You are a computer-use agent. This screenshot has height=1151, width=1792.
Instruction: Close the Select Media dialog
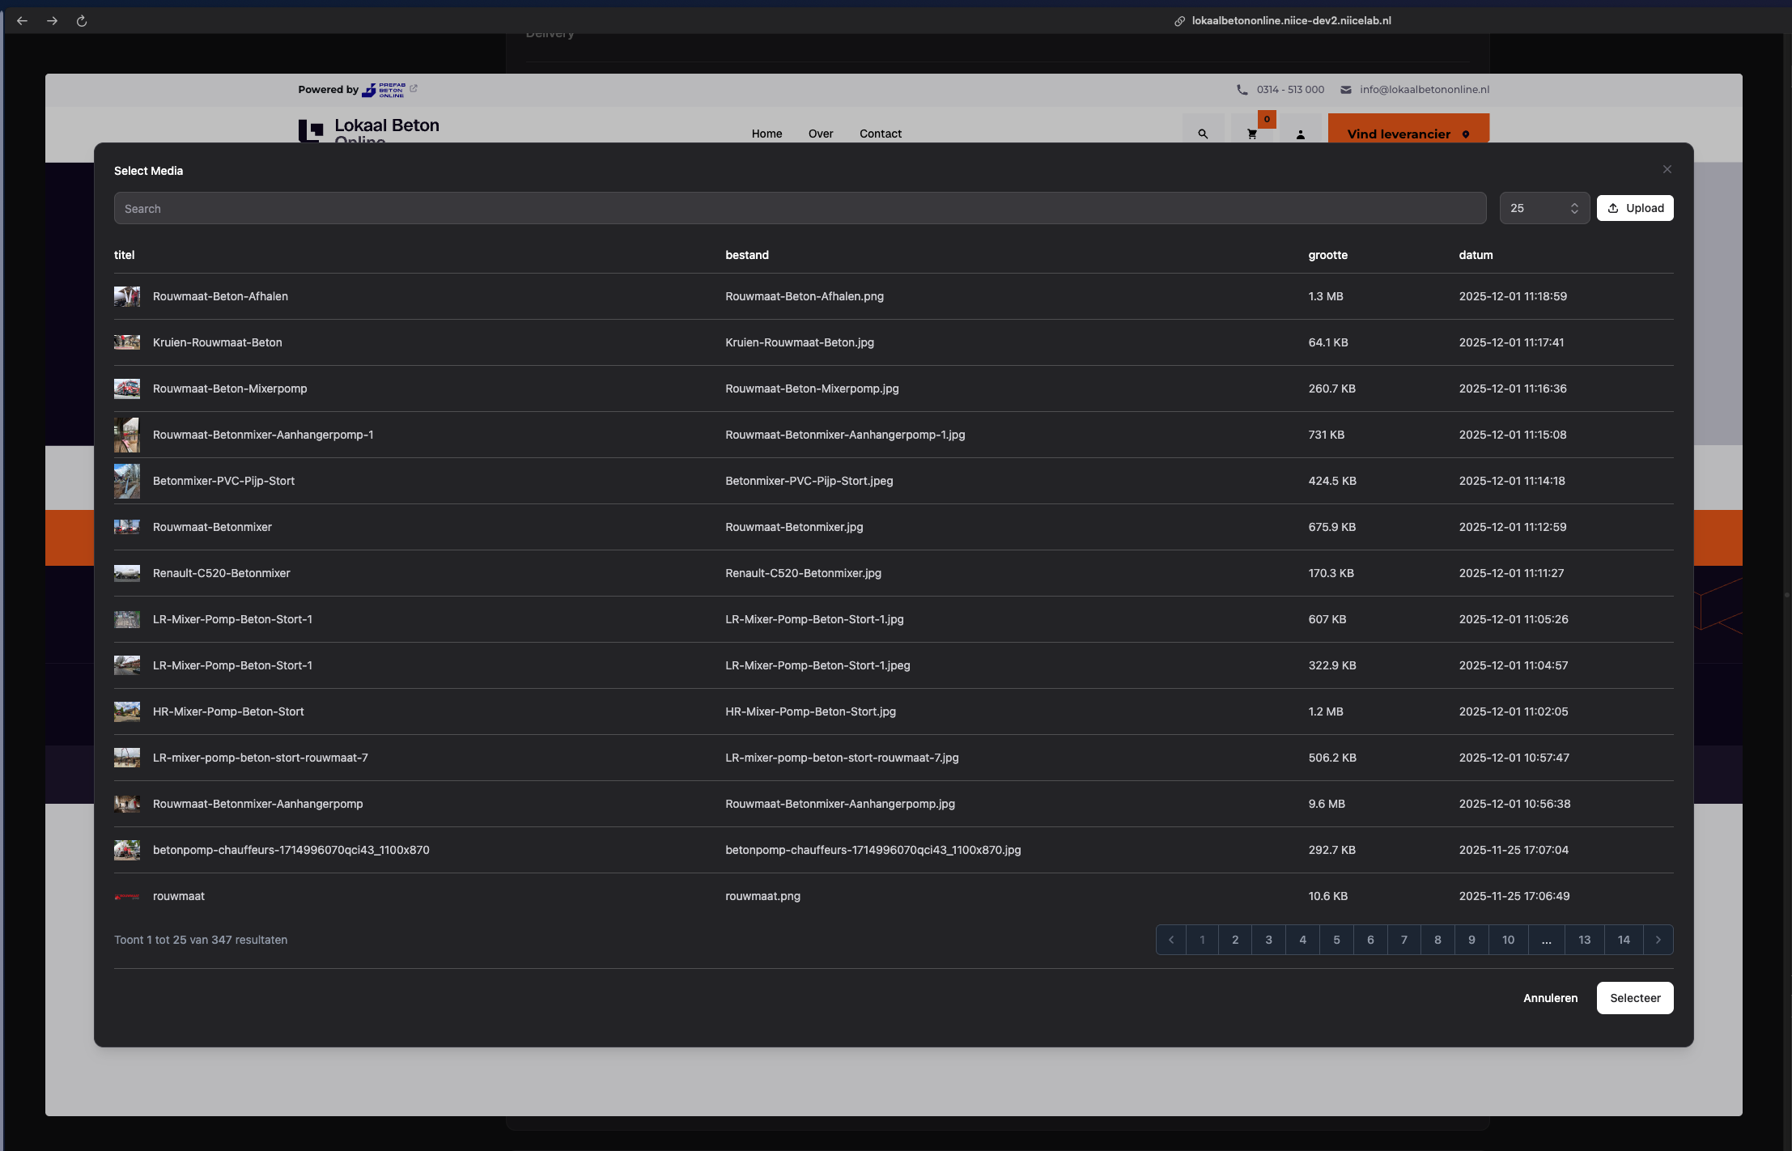[1667, 169]
